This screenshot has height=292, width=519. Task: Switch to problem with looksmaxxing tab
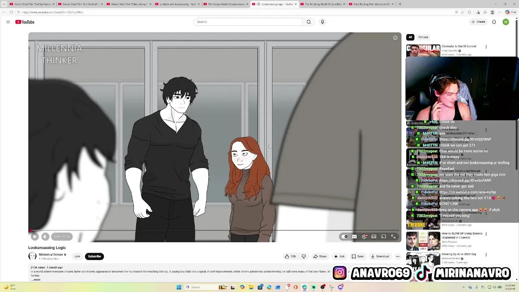[177, 4]
